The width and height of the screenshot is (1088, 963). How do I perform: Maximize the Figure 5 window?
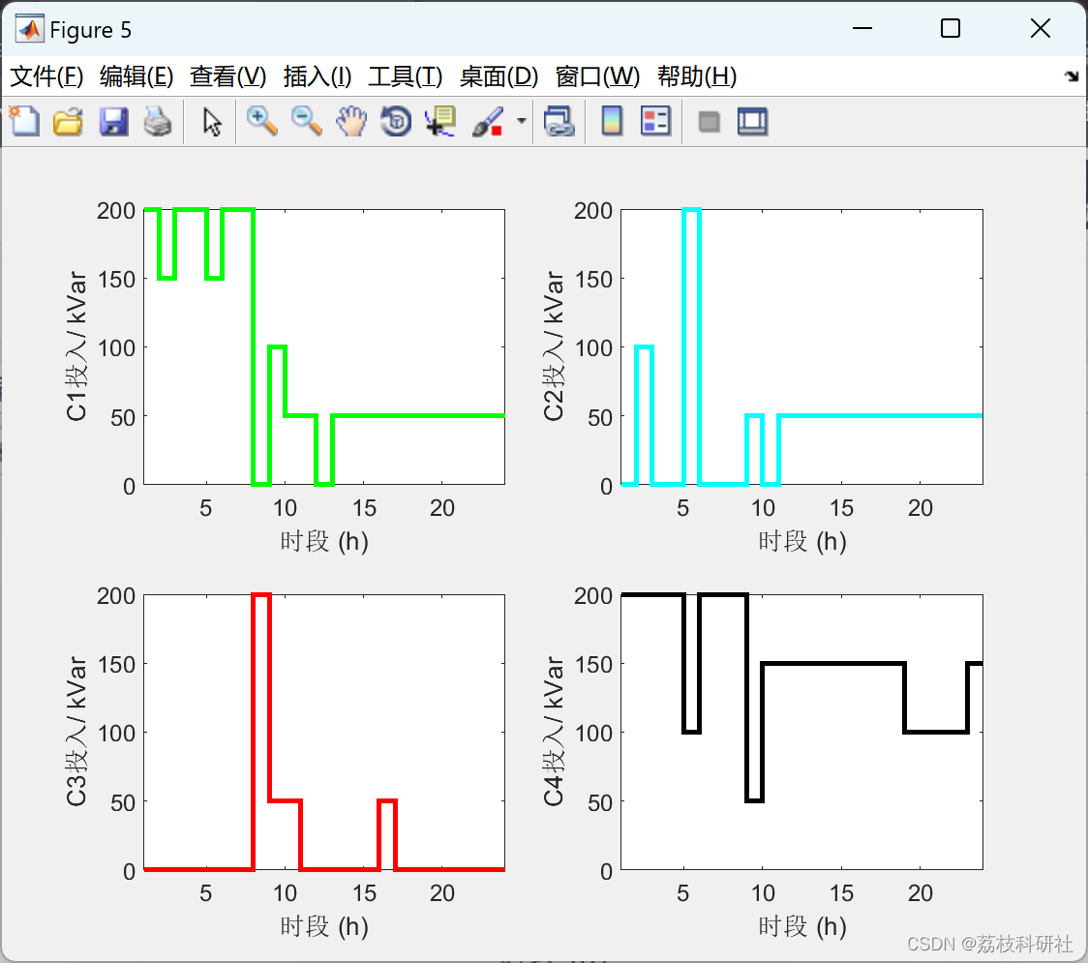coord(950,28)
